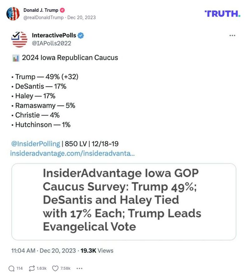Viewport: 247px width, 278px height.
Task: Click the @realDonaldTrump handle
Action: pos(44,18)
